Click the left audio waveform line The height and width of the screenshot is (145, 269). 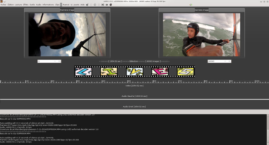(134, 99)
